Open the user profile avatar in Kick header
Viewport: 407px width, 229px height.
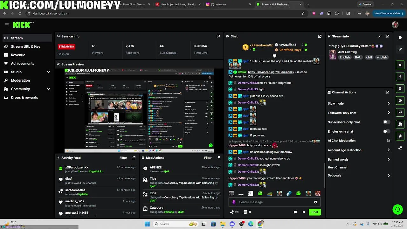pos(395,25)
